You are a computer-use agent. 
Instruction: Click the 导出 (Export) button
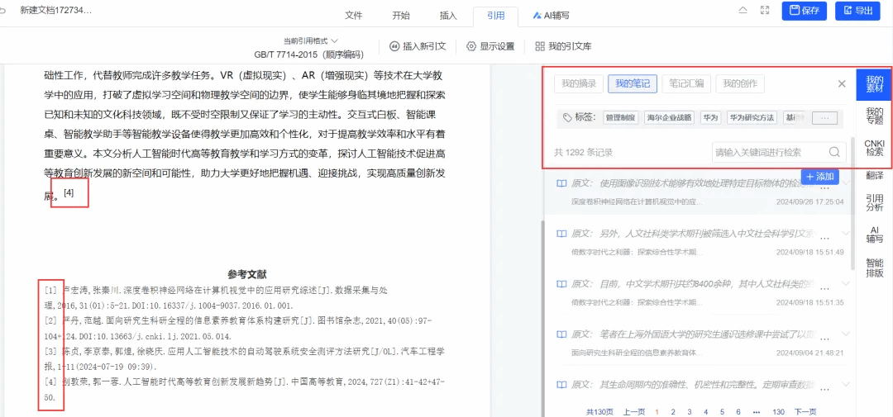(x=857, y=11)
